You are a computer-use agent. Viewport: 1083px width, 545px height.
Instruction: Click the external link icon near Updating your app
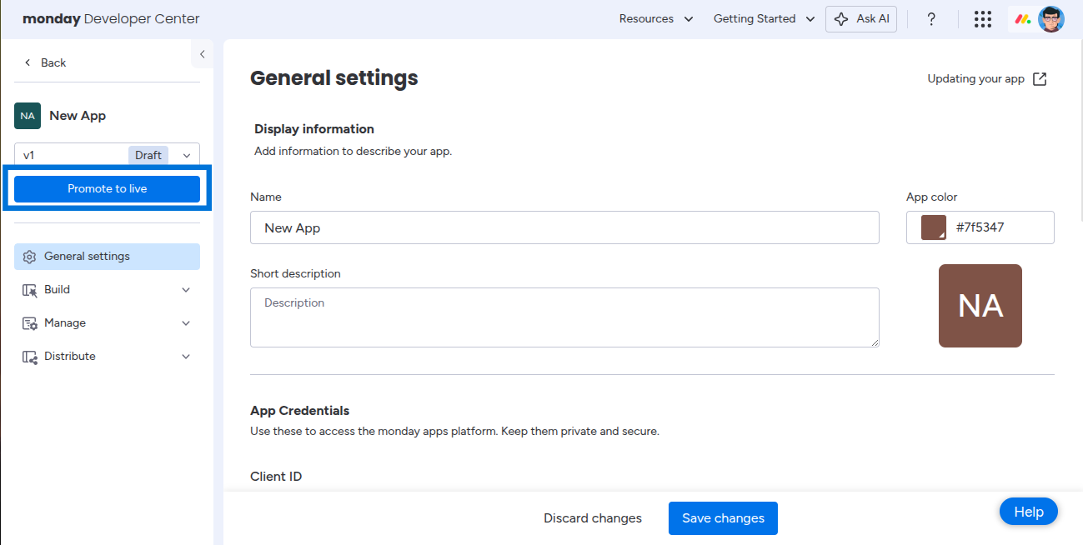pos(1040,79)
